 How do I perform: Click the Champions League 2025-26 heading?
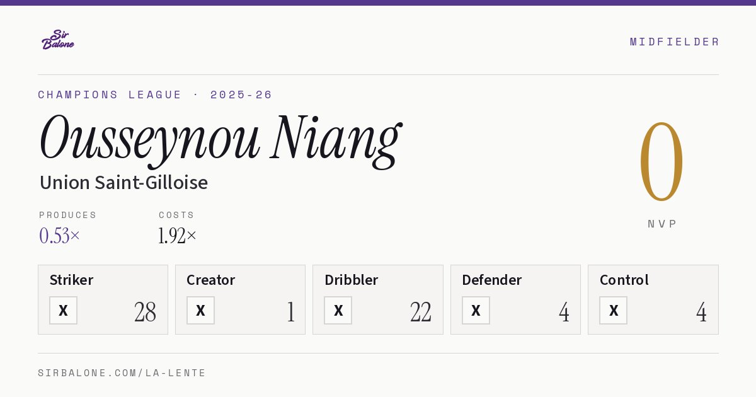click(155, 95)
